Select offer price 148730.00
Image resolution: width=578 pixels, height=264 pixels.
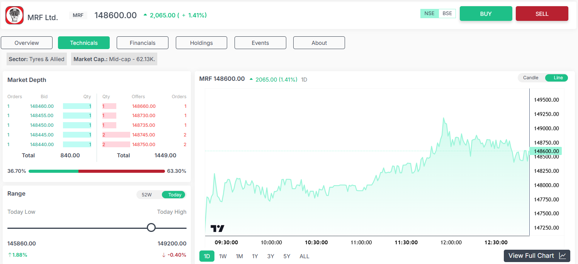[144, 116]
